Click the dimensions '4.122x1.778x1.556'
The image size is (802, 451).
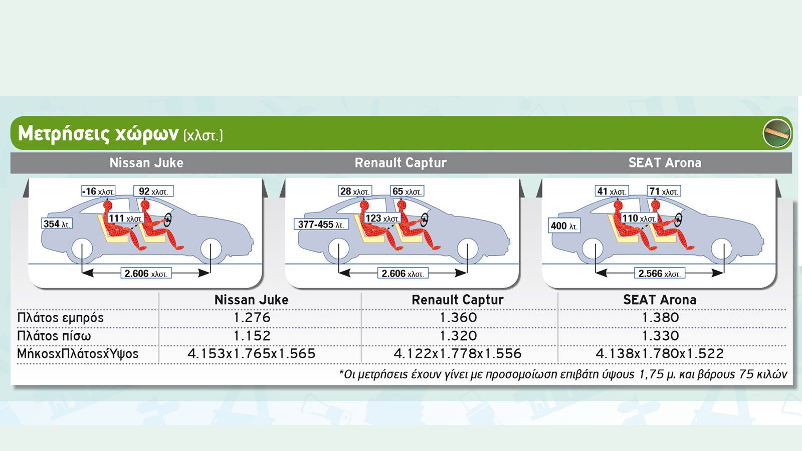click(x=458, y=354)
